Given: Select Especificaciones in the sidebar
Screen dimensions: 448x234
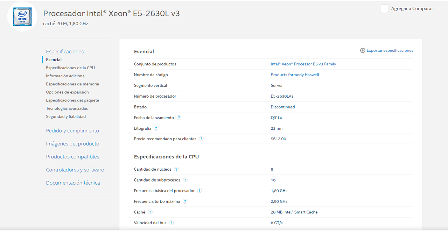Looking at the screenshot, I should point(65,51).
